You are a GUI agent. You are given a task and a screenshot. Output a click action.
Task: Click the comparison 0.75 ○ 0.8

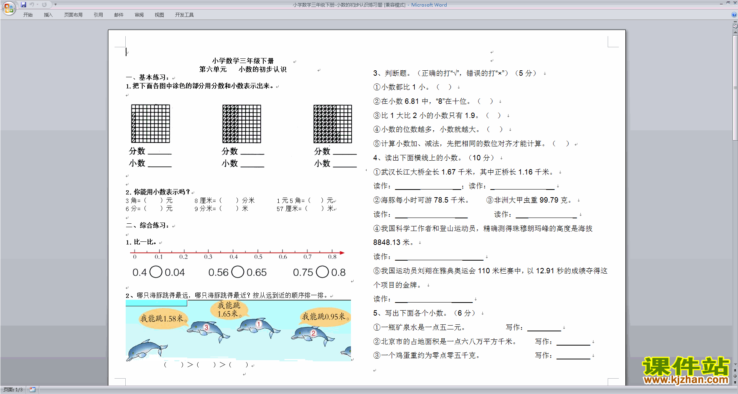tap(319, 272)
